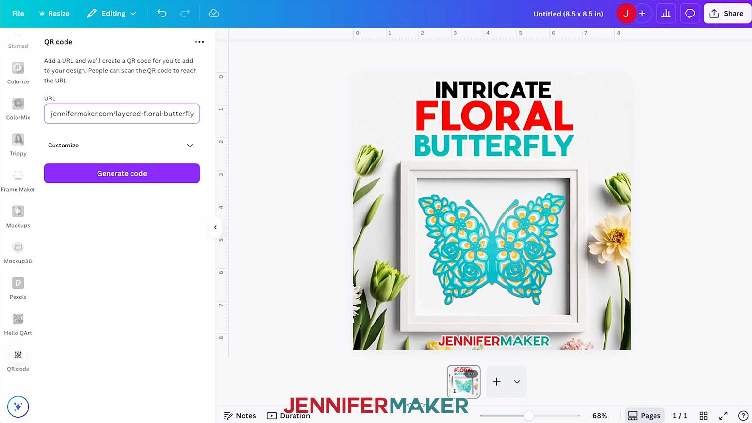
Task: Undo the last action
Action: tap(162, 14)
